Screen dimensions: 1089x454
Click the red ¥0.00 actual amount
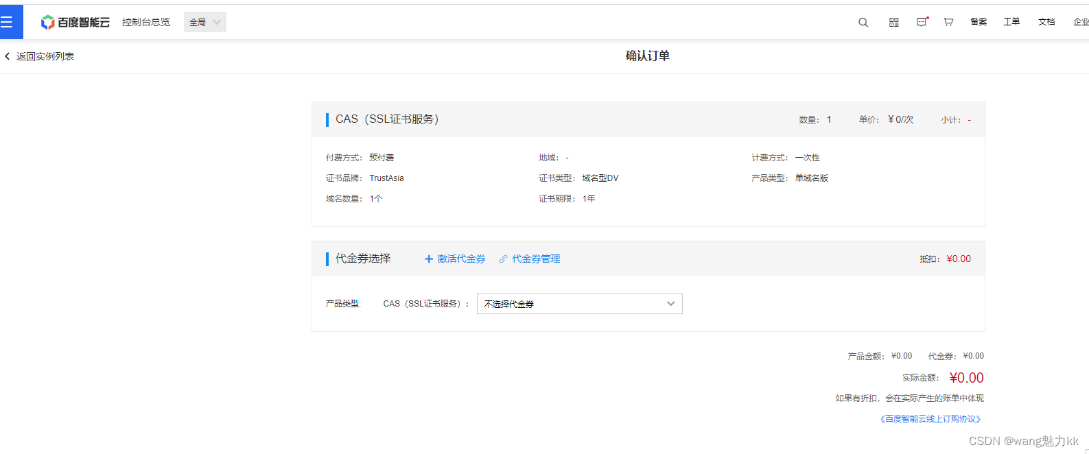click(967, 378)
